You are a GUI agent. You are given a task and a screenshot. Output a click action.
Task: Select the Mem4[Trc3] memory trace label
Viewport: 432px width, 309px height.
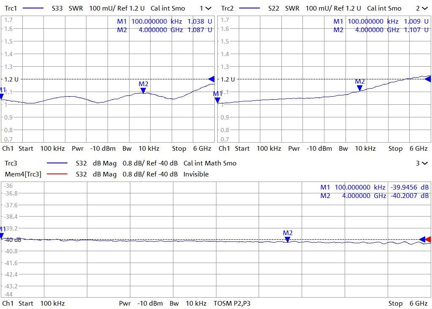pyautogui.click(x=23, y=174)
